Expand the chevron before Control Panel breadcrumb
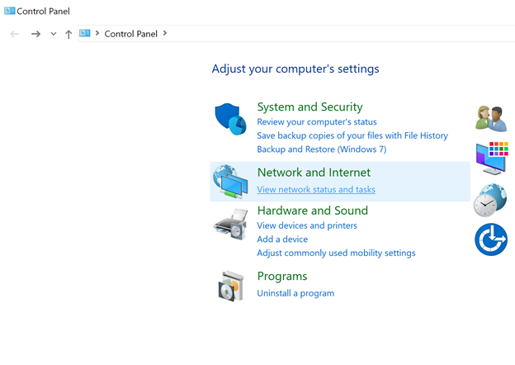This screenshot has height=365, width=515. (x=97, y=33)
